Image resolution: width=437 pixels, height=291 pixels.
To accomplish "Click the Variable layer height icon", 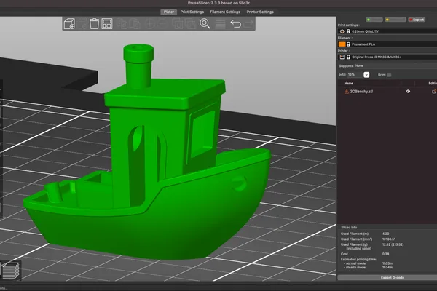I will [x=220, y=24].
